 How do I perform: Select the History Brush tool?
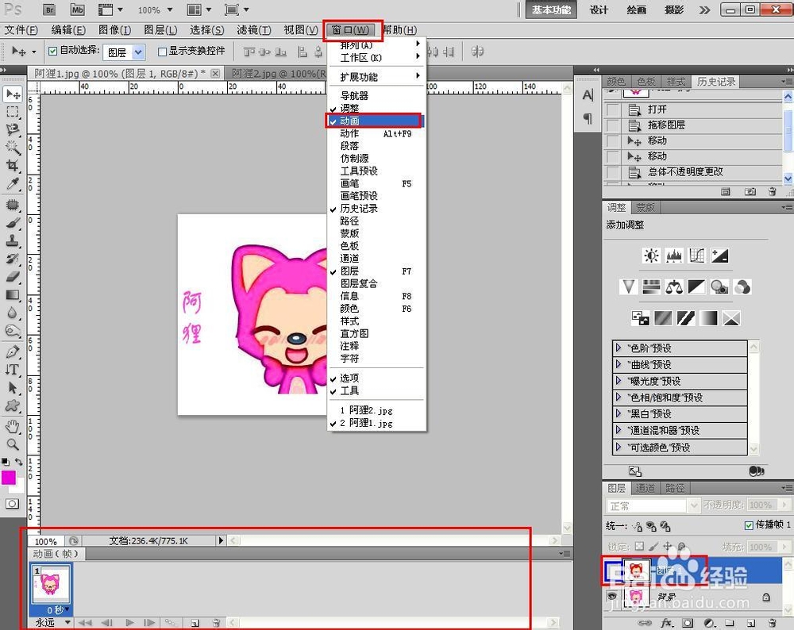click(12, 259)
